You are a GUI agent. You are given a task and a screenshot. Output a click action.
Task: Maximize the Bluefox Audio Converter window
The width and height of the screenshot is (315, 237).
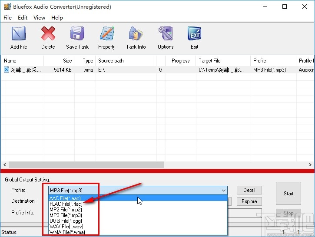click(285, 7)
